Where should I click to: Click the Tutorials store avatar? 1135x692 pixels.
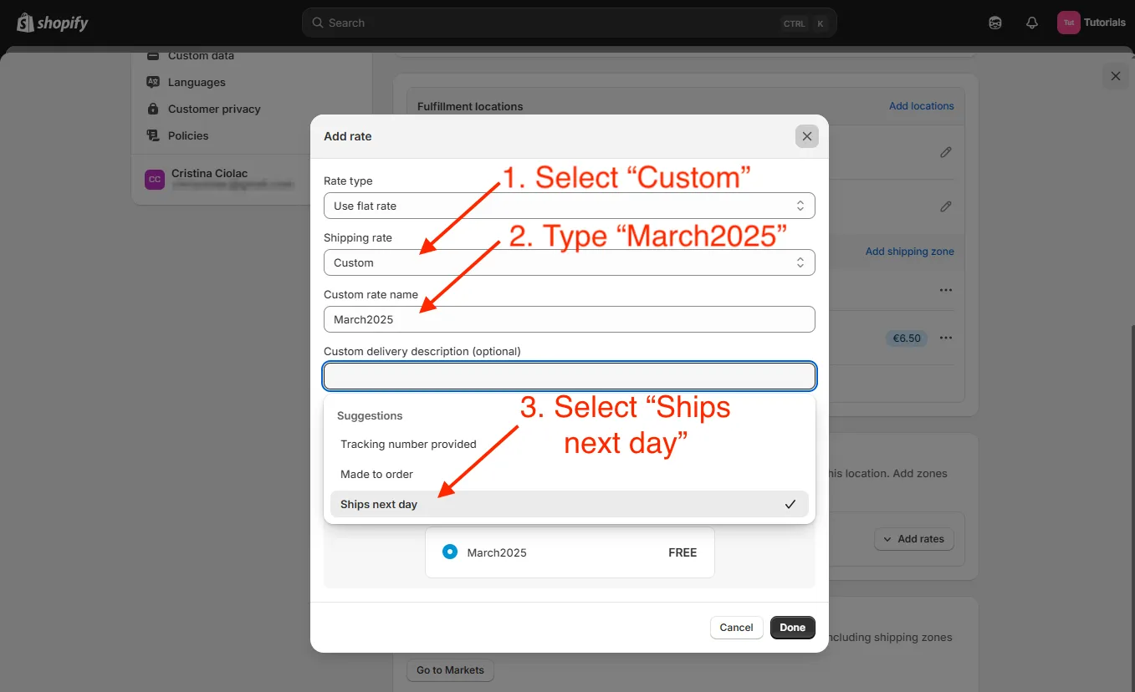pos(1068,23)
